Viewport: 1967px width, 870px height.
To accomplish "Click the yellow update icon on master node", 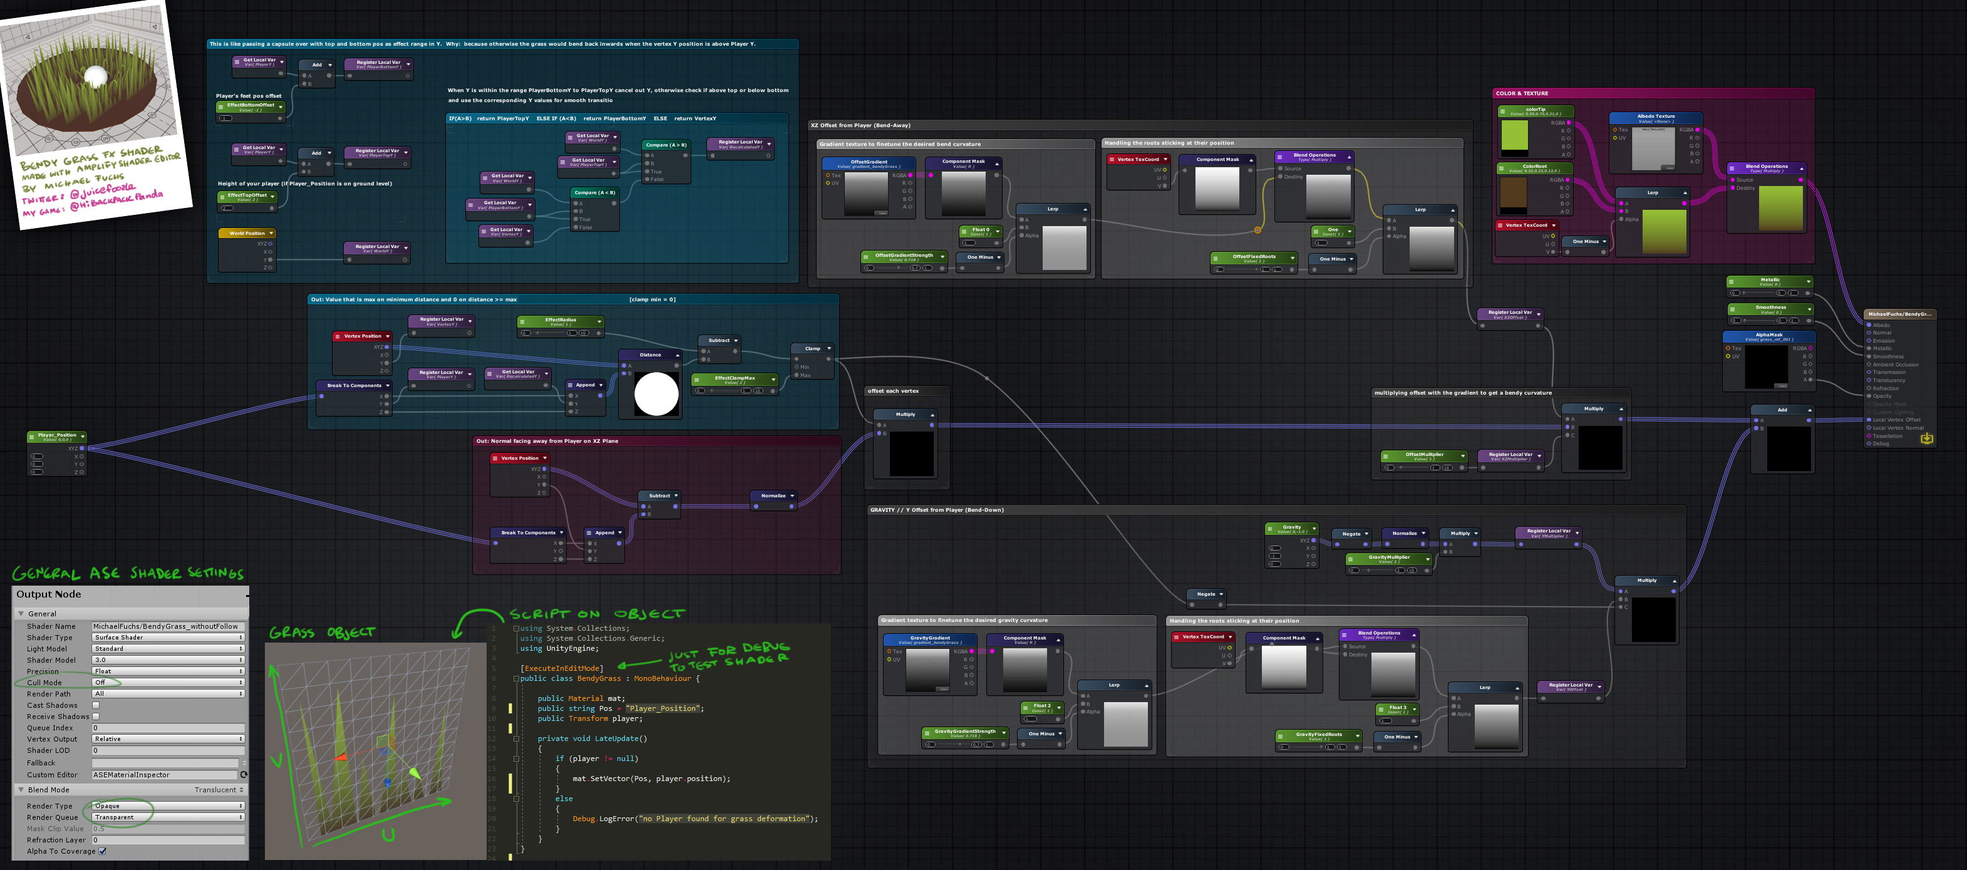I will pyautogui.click(x=1926, y=438).
